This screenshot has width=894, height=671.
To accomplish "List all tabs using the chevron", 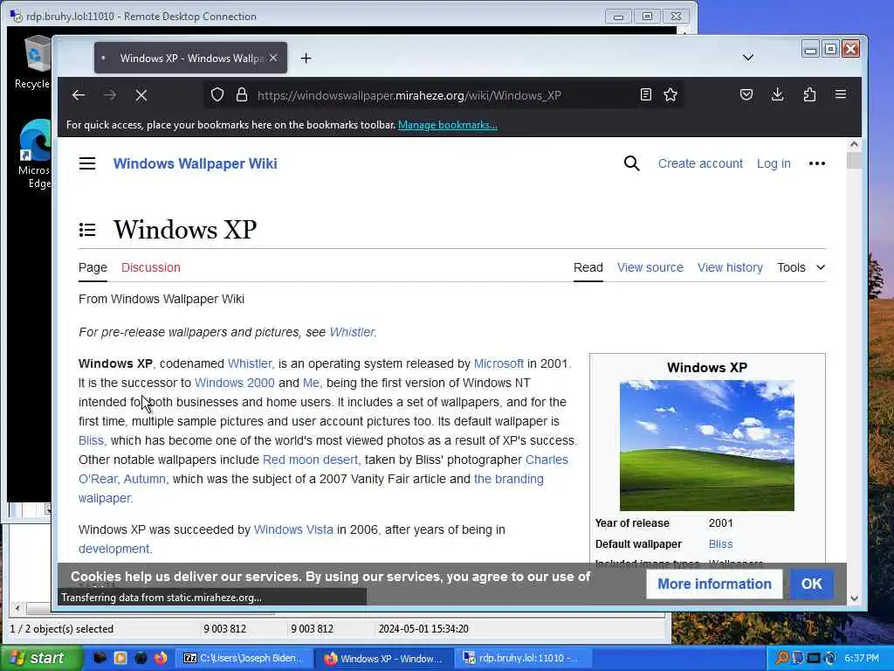I will [x=748, y=58].
